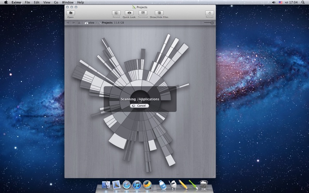Viewport: 309px width, 193px height.
Task: Click the Scanning /Applications status text
Action: tap(140, 99)
